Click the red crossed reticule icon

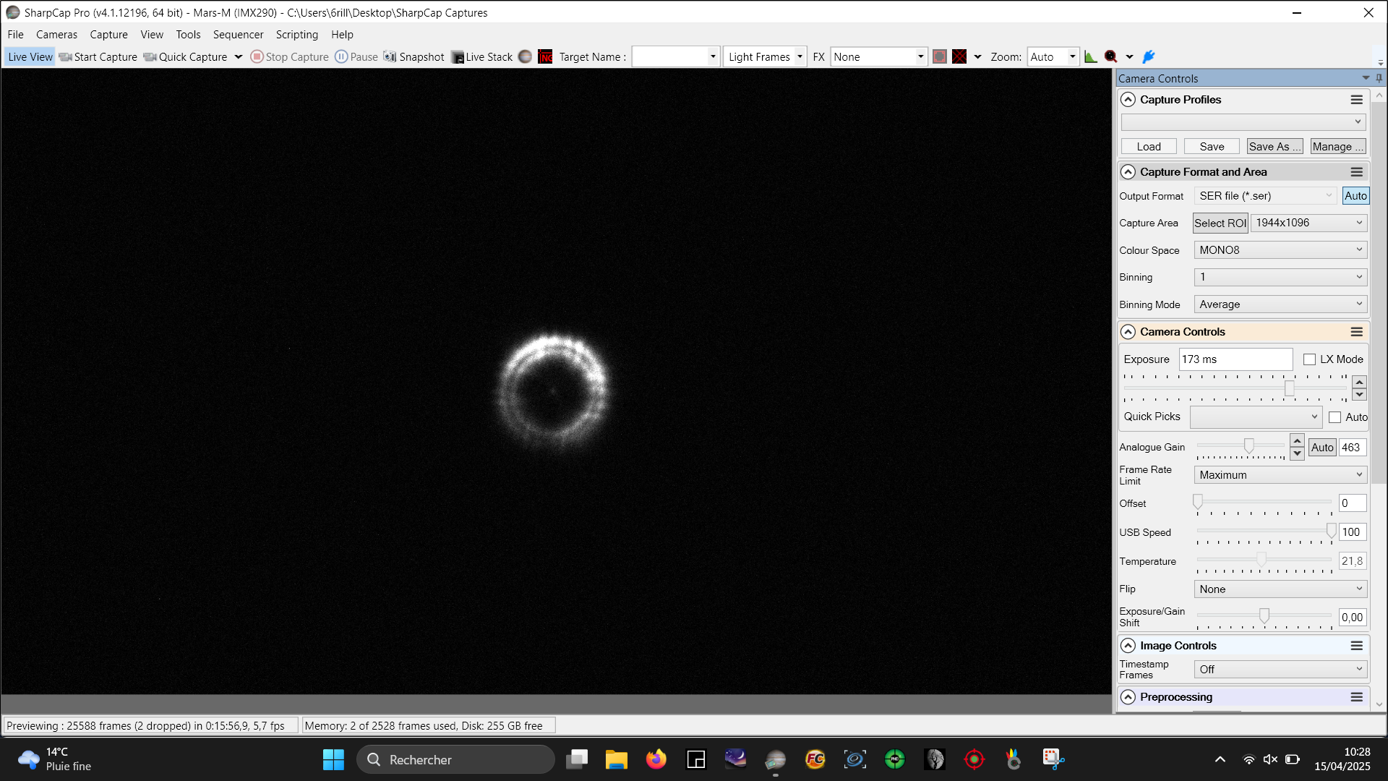959,57
